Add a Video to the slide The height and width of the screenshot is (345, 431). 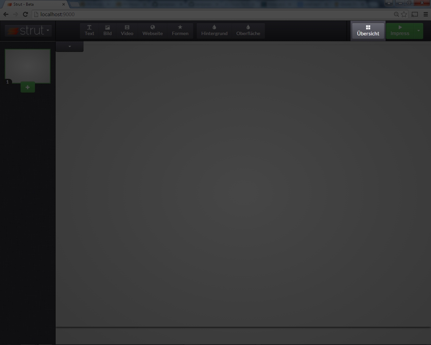[x=127, y=30]
